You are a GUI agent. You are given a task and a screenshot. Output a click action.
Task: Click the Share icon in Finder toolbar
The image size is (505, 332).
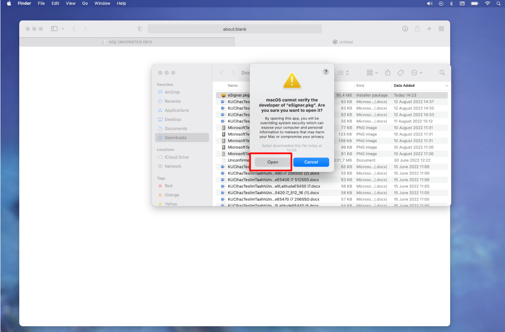(387, 72)
